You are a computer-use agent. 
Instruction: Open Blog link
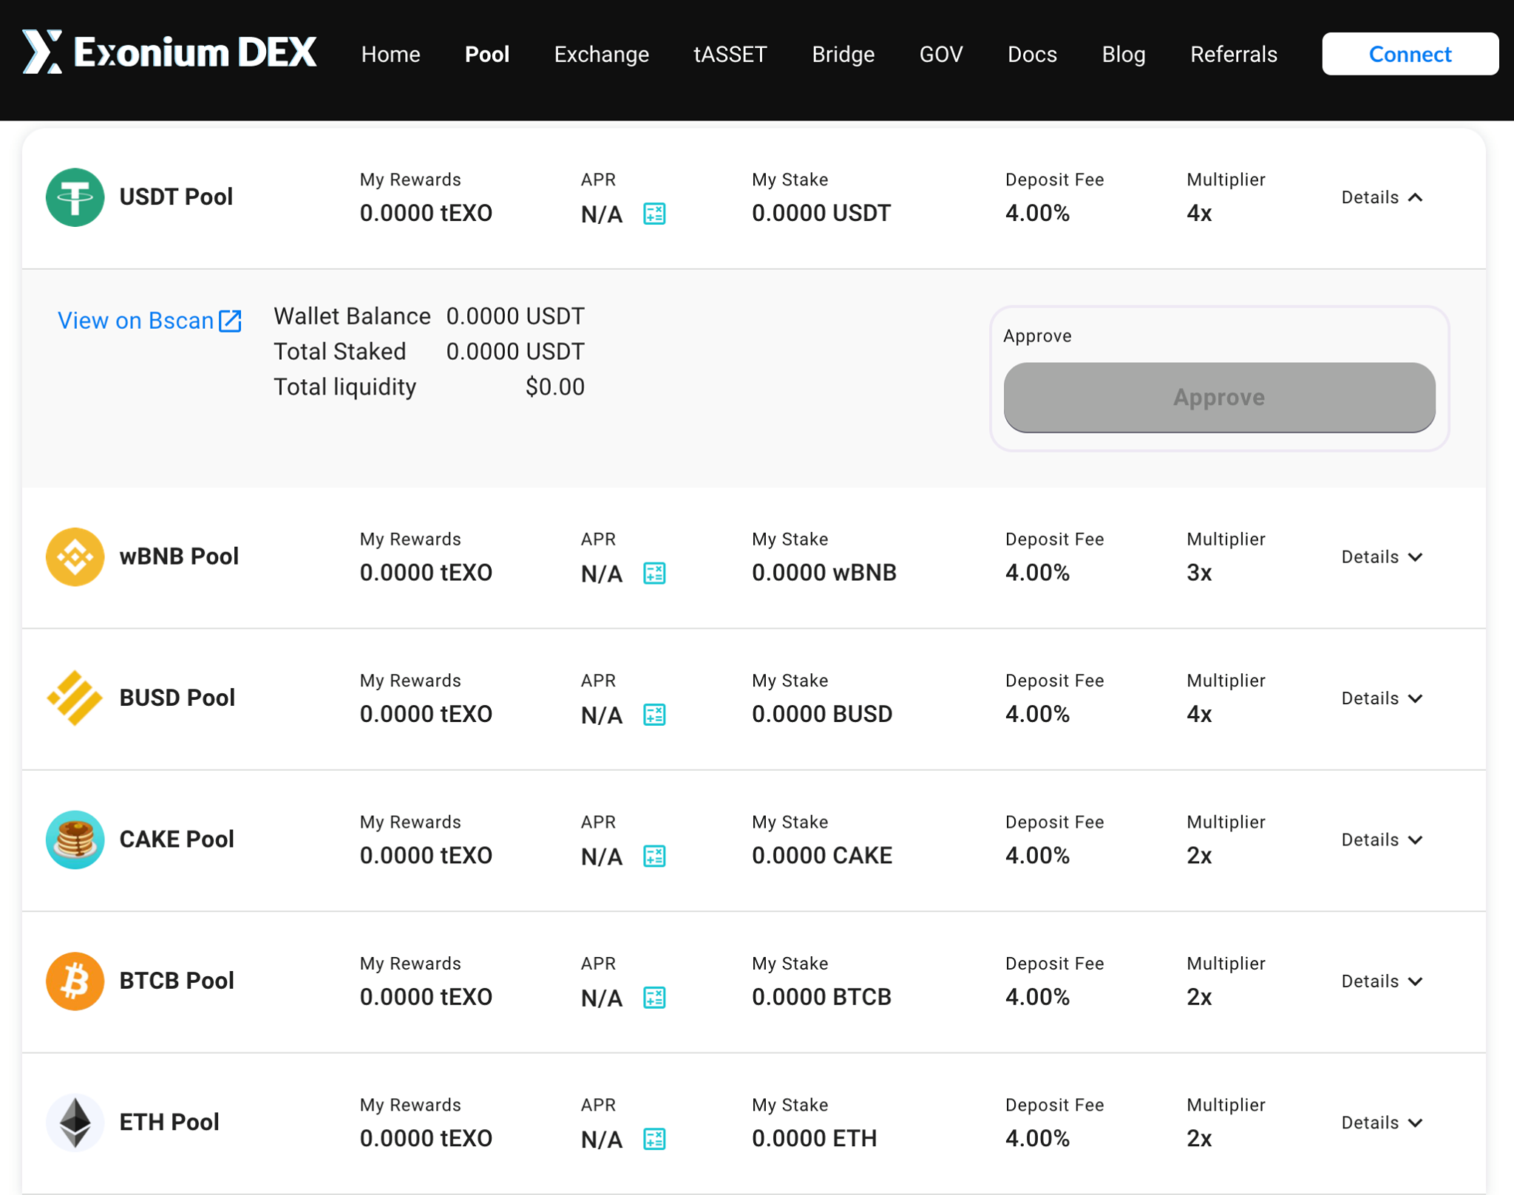click(x=1124, y=54)
